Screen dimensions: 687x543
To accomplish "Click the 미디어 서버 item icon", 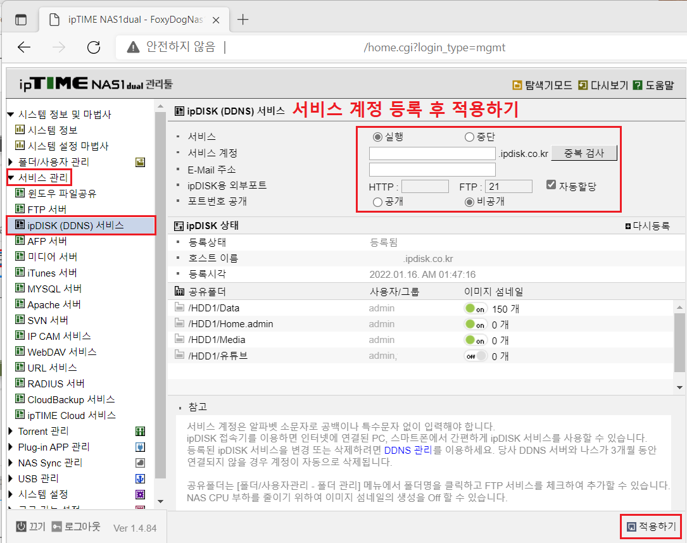I will (x=20, y=256).
